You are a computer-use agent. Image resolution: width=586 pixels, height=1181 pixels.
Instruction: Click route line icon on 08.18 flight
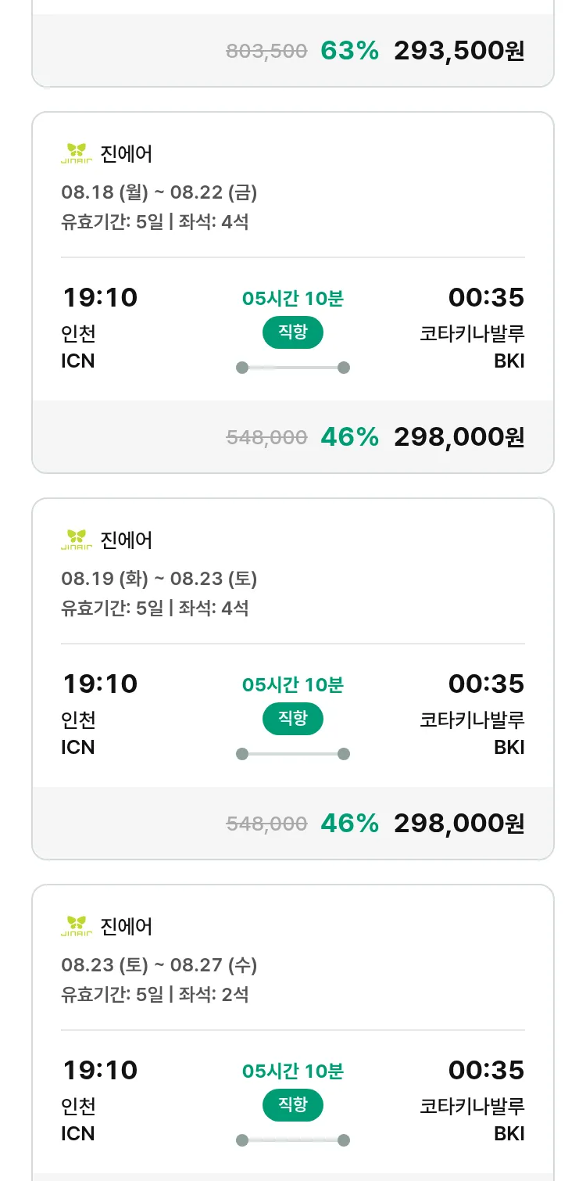point(293,368)
